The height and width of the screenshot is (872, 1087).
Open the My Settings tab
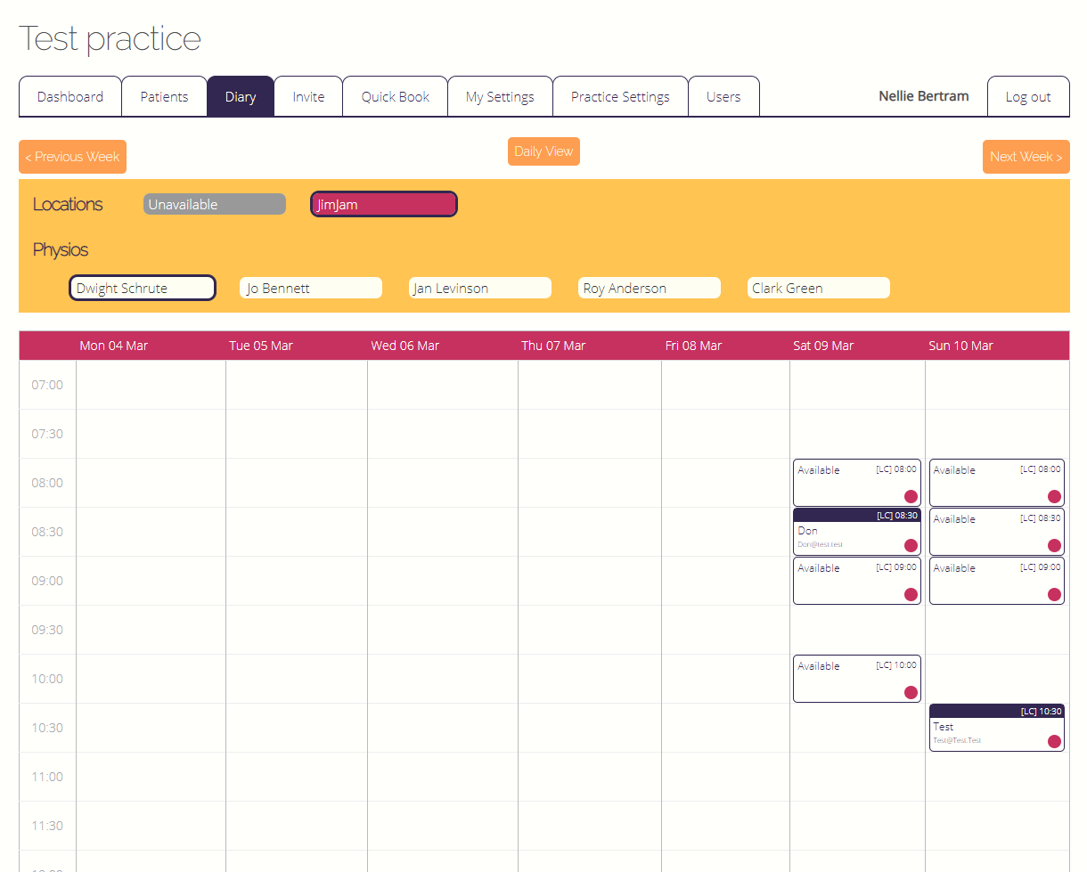(500, 96)
